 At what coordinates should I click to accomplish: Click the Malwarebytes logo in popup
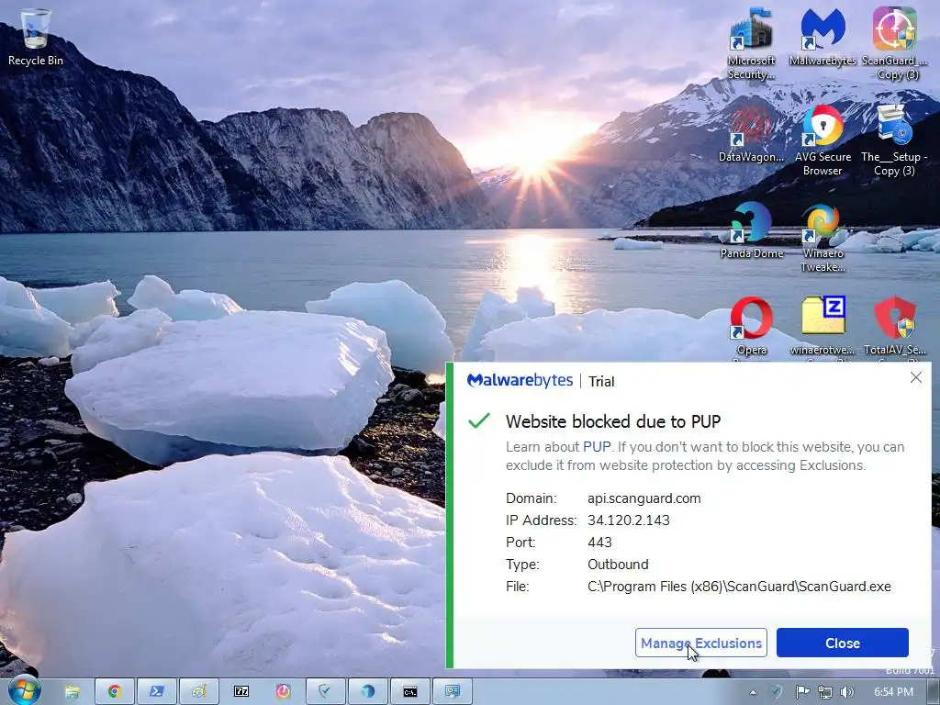[520, 381]
